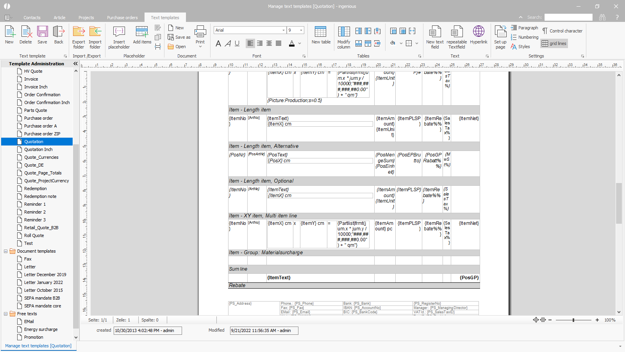
Task: Click the Insert placeholder icon
Action: point(119,32)
